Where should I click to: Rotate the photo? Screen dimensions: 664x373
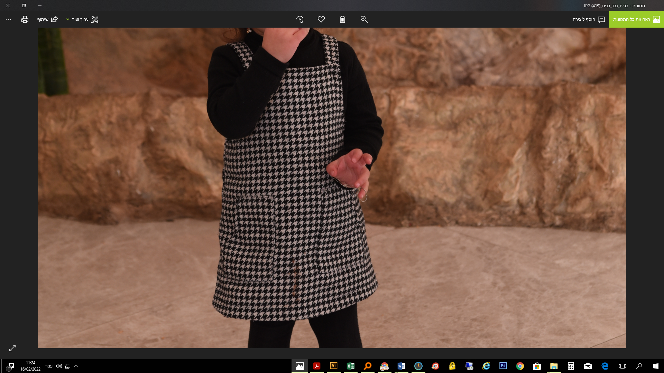[x=300, y=19]
